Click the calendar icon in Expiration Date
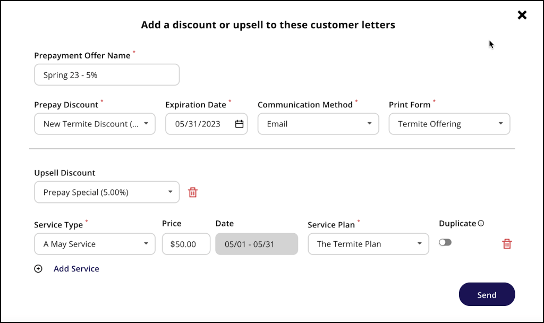 (239, 124)
